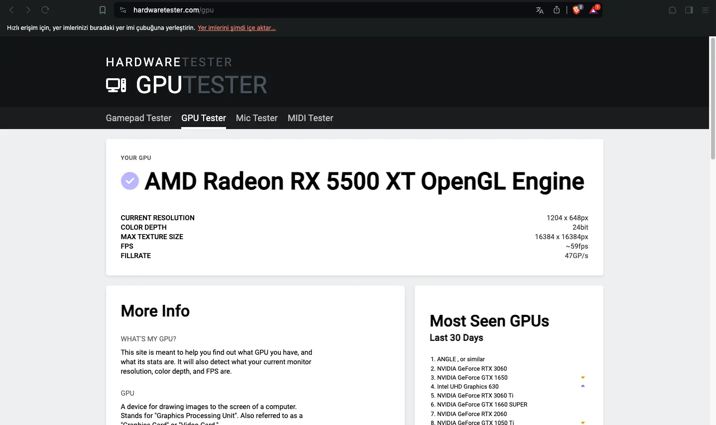Click the purple checkmark badge beside GPU name

coord(130,181)
